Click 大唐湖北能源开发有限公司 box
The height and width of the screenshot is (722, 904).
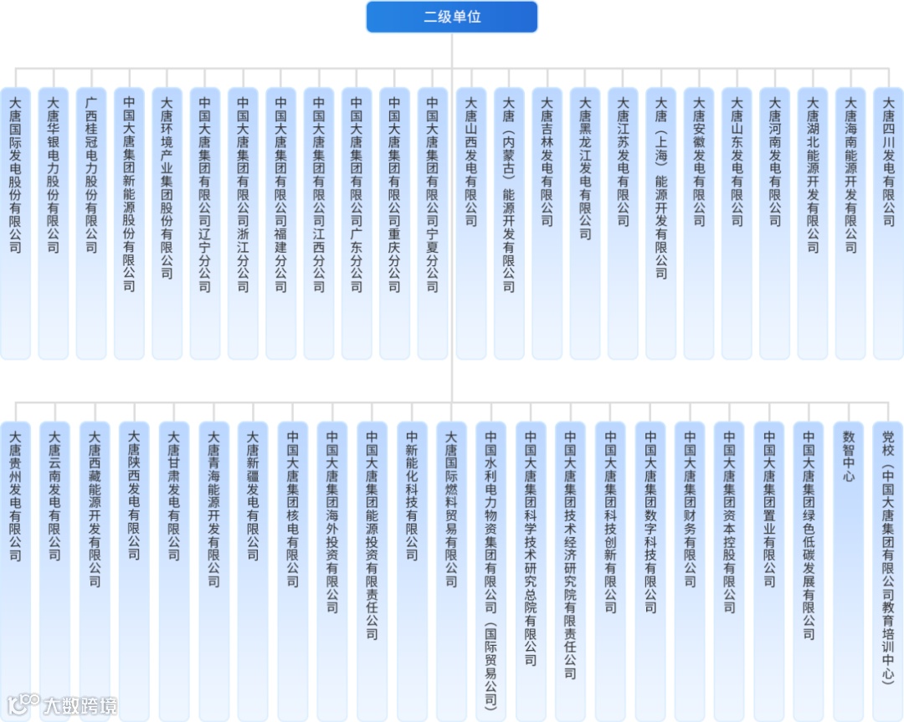813,223
